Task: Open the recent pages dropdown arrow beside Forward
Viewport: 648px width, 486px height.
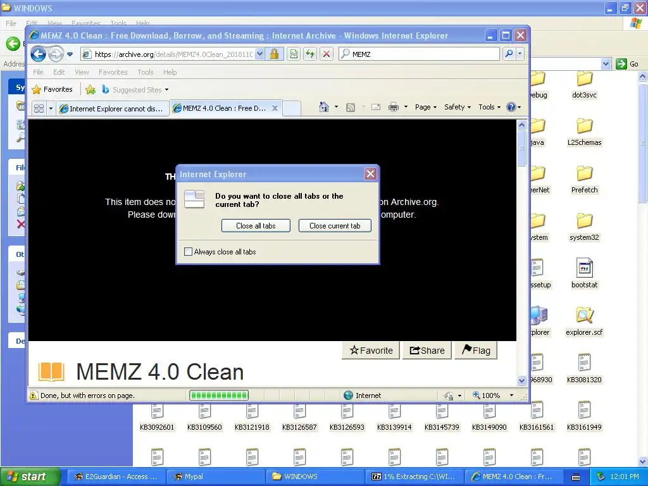Action: (70, 54)
